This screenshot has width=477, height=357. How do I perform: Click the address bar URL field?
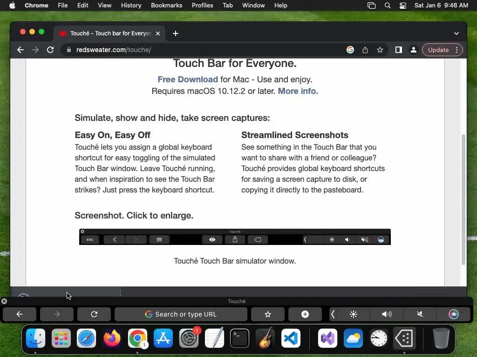[204, 50]
